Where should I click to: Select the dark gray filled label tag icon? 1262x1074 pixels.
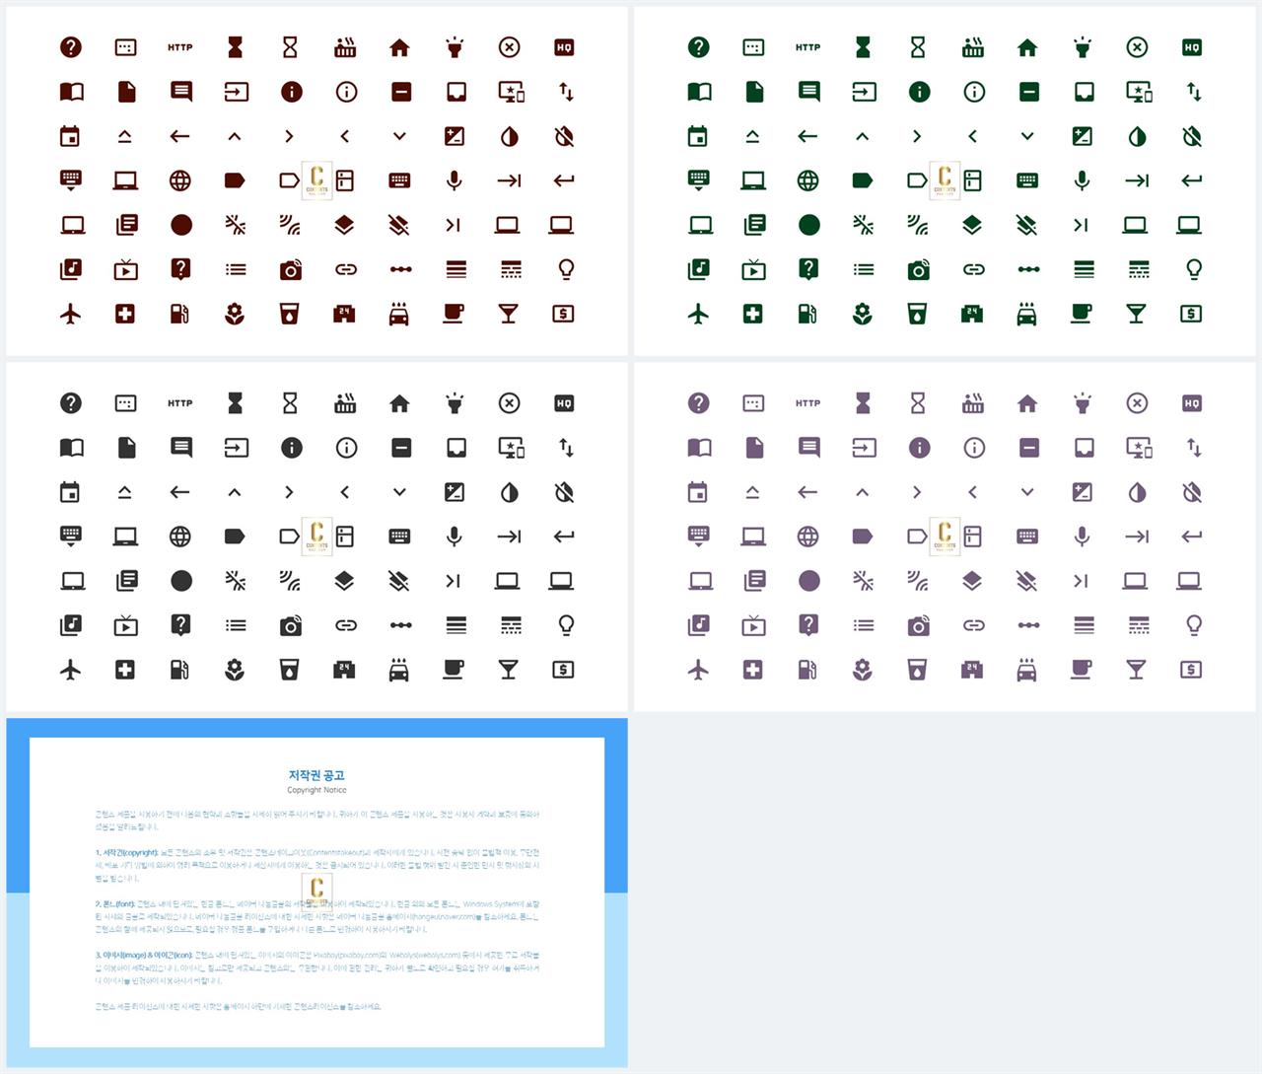tap(235, 537)
